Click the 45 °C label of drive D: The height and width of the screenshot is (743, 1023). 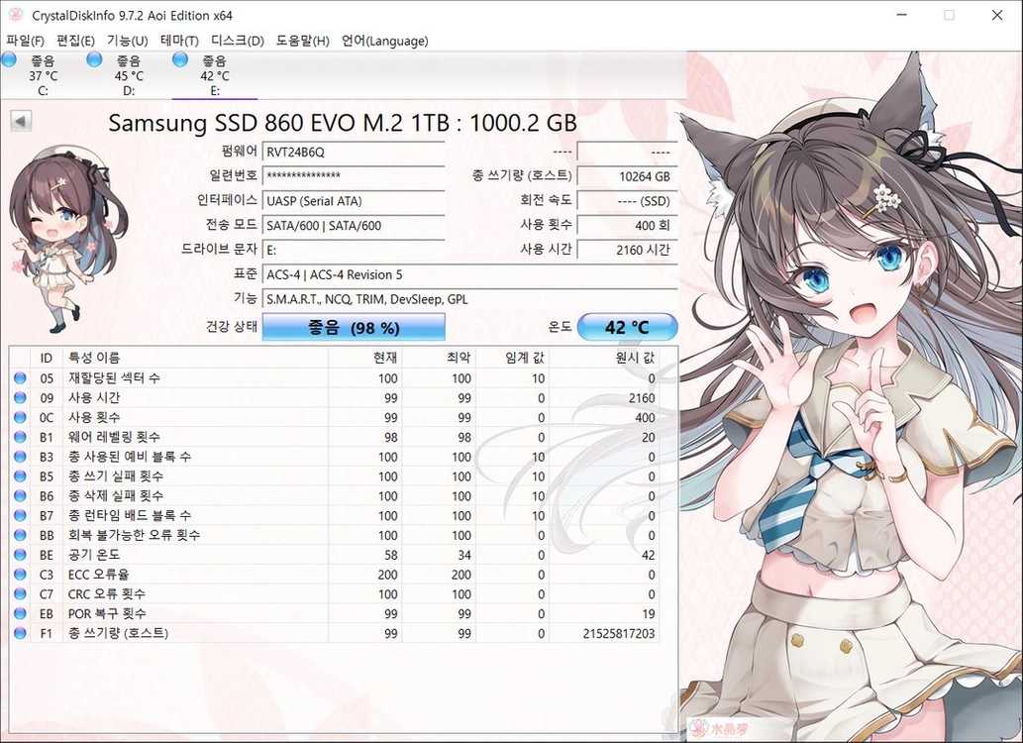coord(129,75)
